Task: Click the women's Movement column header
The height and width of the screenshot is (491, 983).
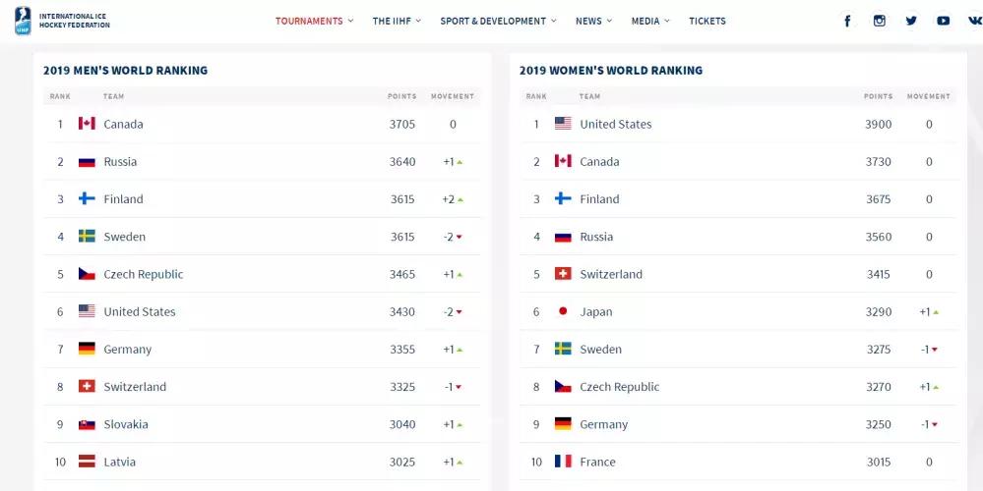Action: tap(928, 96)
